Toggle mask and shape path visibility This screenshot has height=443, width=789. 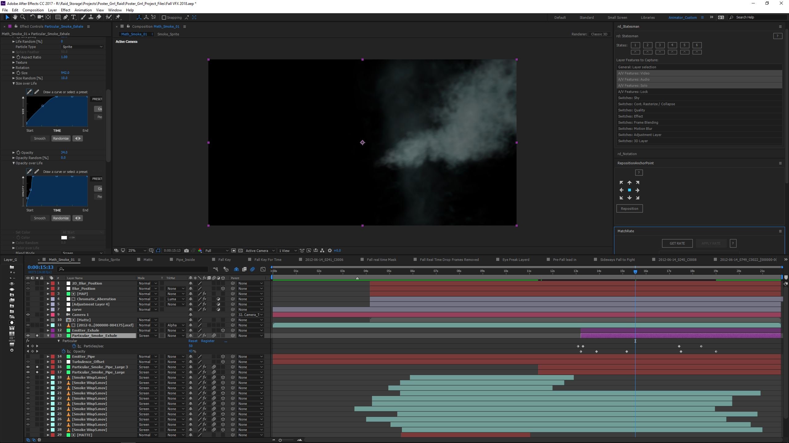click(158, 250)
